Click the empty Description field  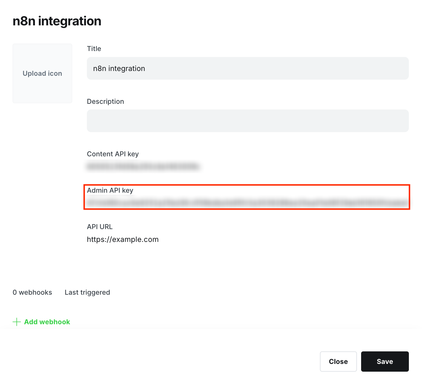tap(247, 121)
